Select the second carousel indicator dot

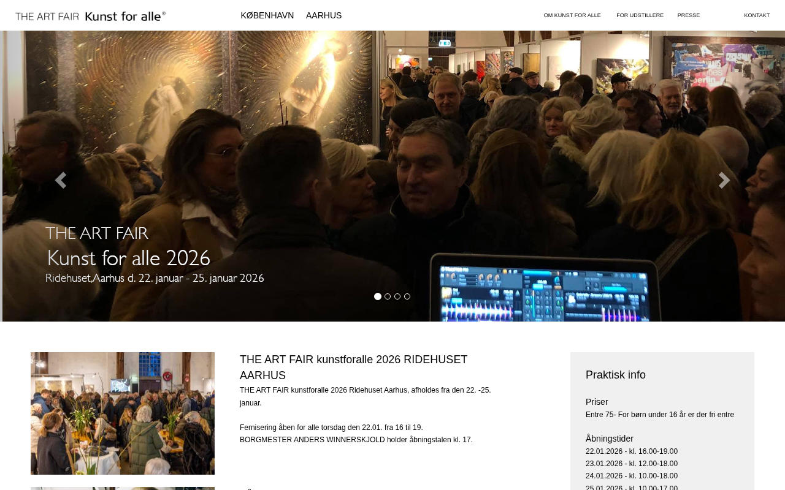pyautogui.click(x=388, y=296)
